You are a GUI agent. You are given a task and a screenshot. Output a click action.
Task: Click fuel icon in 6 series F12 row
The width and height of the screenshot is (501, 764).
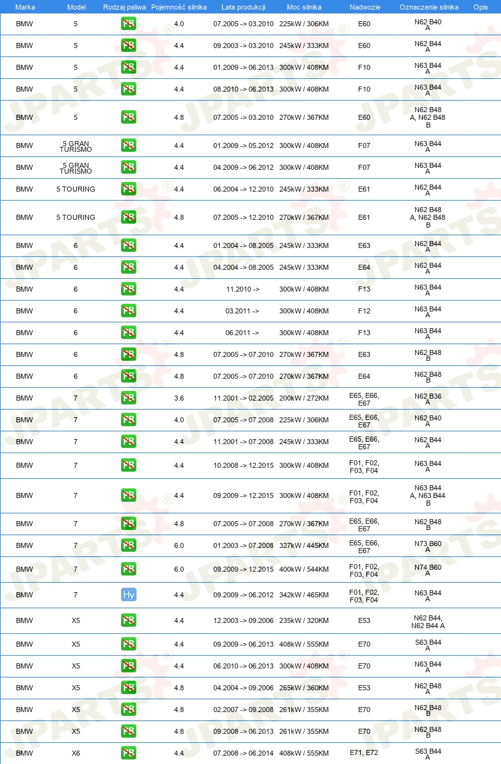coord(129,310)
